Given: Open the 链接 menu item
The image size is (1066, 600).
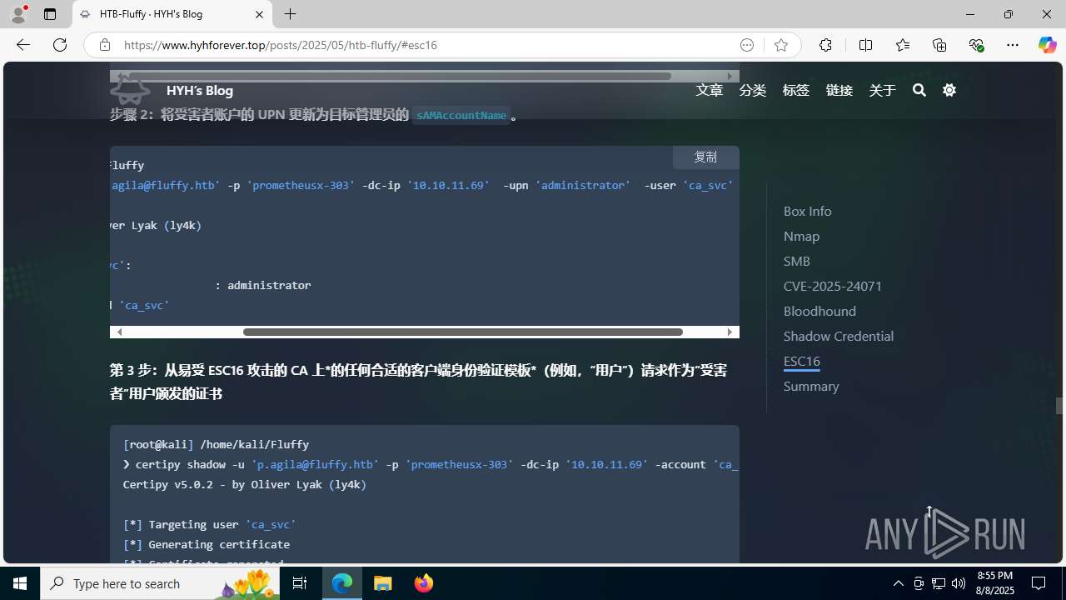Looking at the screenshot, I should tap(839, 90).
